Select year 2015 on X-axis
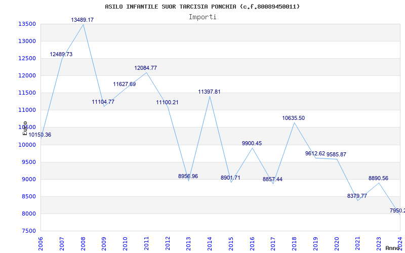405x253 pixels. 231,243
